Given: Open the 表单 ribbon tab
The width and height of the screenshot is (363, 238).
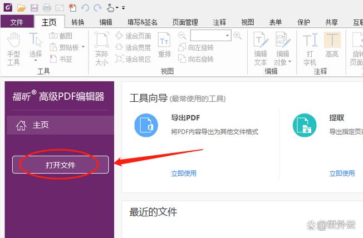Looking at the screenshot, I should click(276, 22).
